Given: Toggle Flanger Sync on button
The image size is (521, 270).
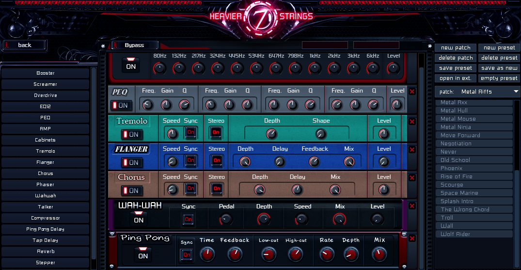Looking at the screenshot, I should point(190,160).
